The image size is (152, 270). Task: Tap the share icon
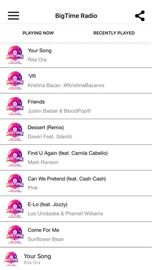(140, 16)
